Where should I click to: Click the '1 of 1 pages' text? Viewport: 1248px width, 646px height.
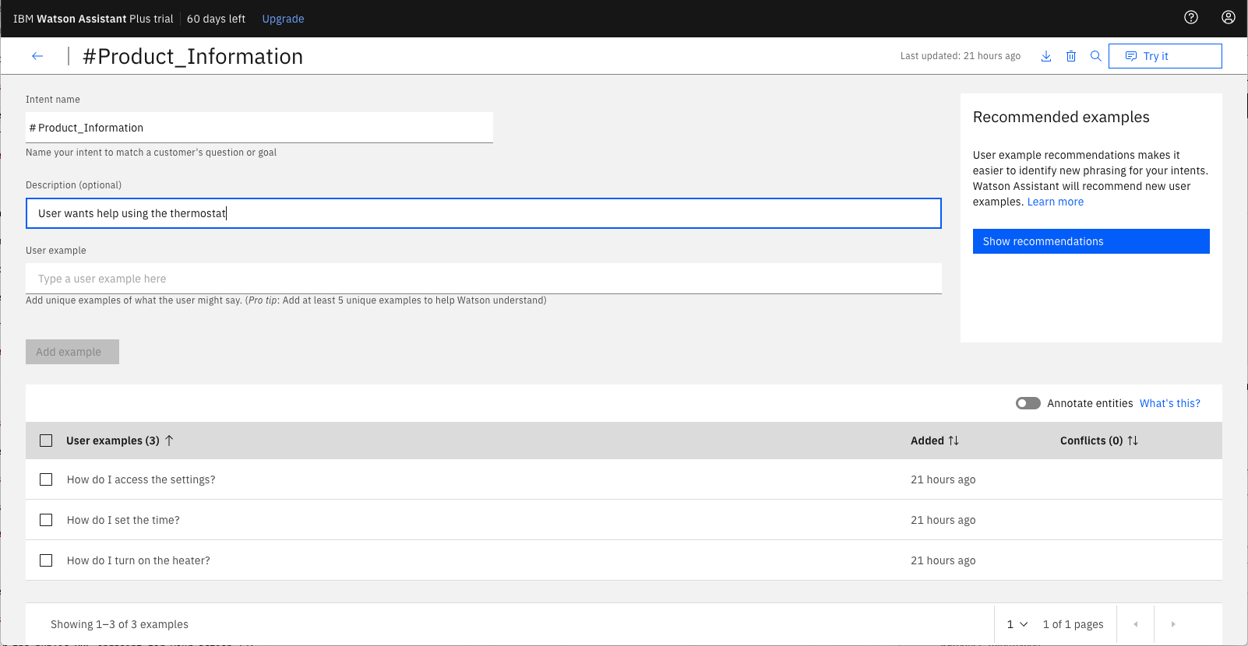pos(1073,624)
